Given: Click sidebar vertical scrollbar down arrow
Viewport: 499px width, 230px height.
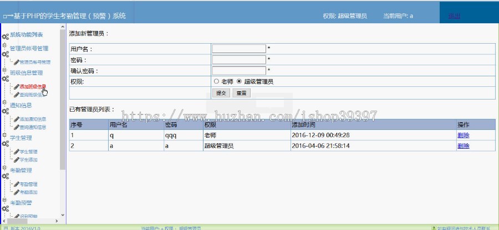Looking at the screenshot, I should point(63,215).
